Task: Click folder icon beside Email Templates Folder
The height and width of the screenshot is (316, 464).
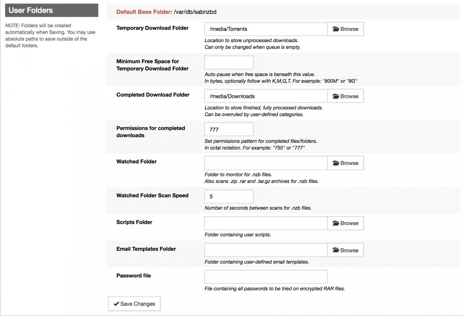Action: [336, 250]
